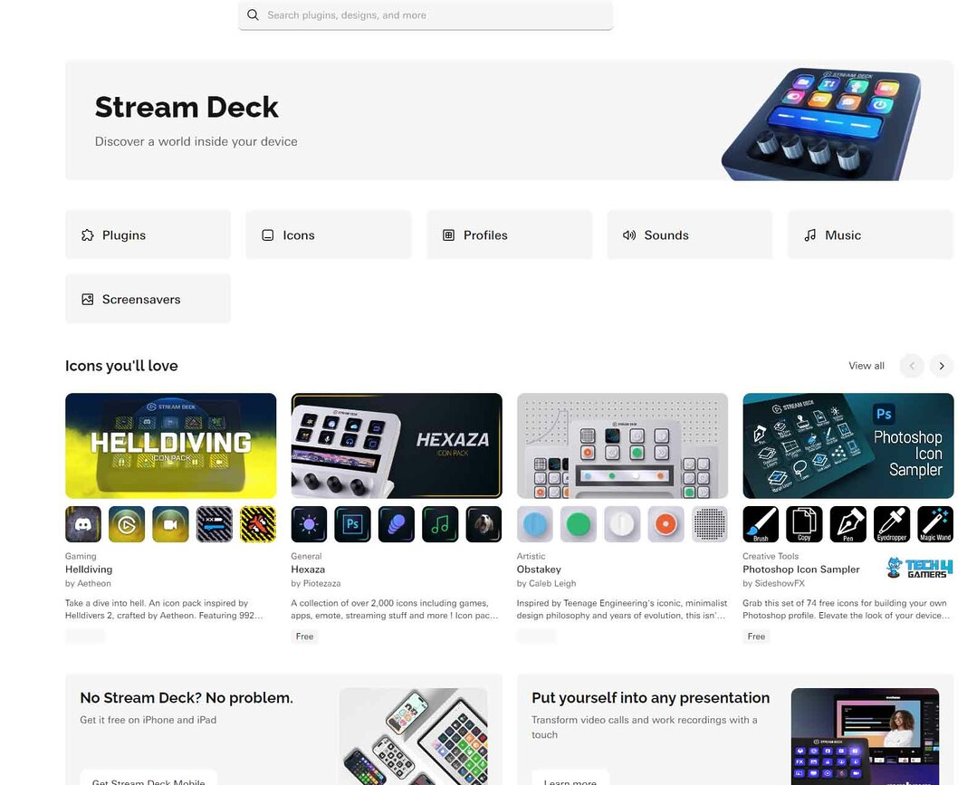Select the green circle Obstakey icon
Screen dimensions: 967x785
pos(579,524)
